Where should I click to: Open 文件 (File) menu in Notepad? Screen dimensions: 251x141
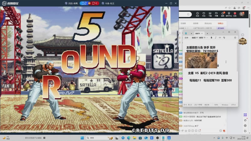click(186, 38)
